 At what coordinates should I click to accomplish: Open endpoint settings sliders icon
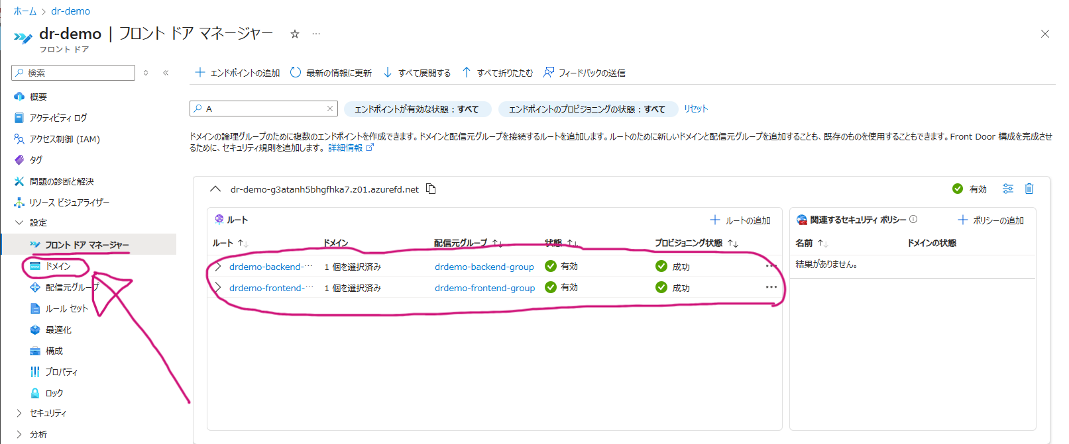pyautogui.click(x=1008, y=189)
